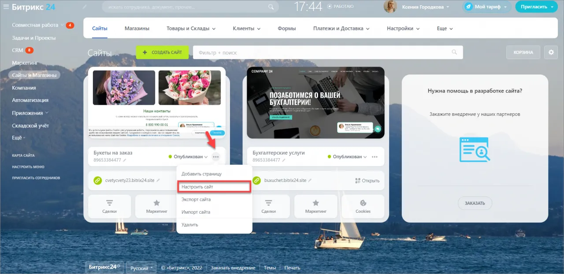This screenshot has width=564, height=274.
Task: Click Настроить меню link in sidebar
Action: 28,167
